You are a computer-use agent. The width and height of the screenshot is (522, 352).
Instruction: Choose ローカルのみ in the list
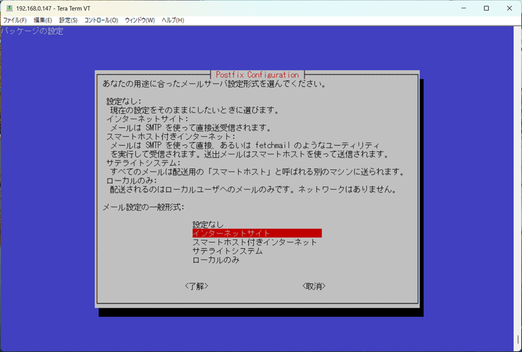(x=216, y=260)
